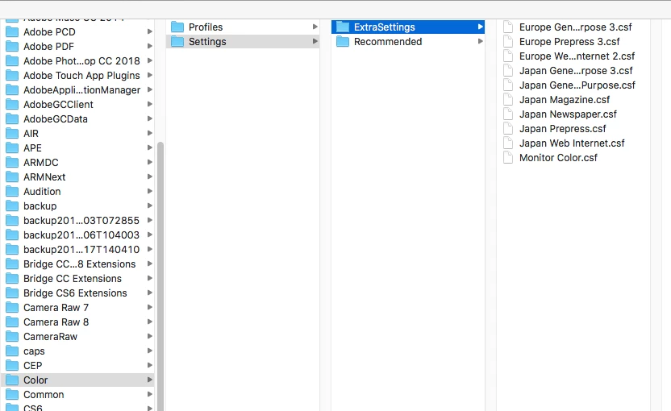Click the Adobe Touch App Plugins folder icon
671x411 pixels.
click(12, 76)
